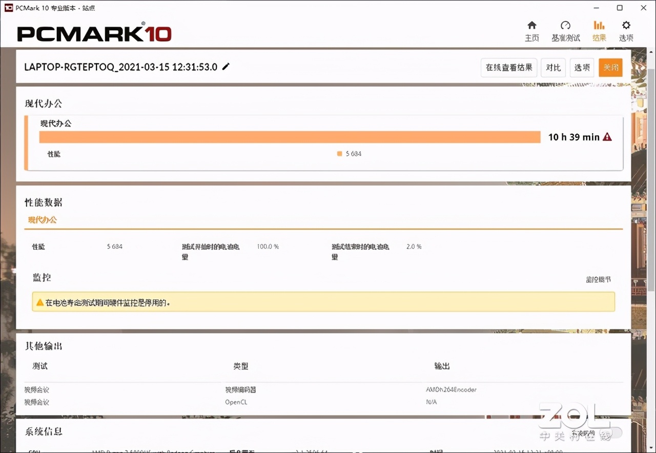The width and height of the screenshot is (656, 453).
Task: Click the 选项 button in the result header
Action: pos(582,68)
